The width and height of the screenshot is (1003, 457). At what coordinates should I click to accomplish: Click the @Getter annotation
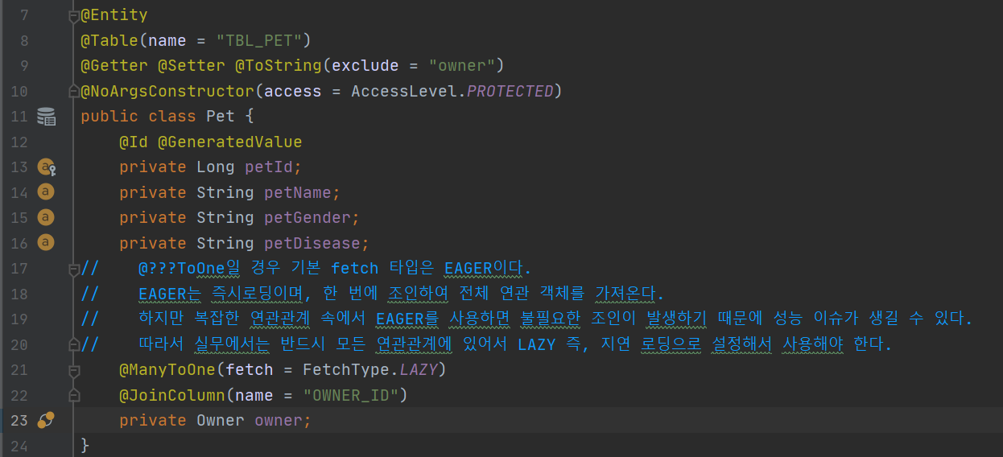(x=114, y=65)
